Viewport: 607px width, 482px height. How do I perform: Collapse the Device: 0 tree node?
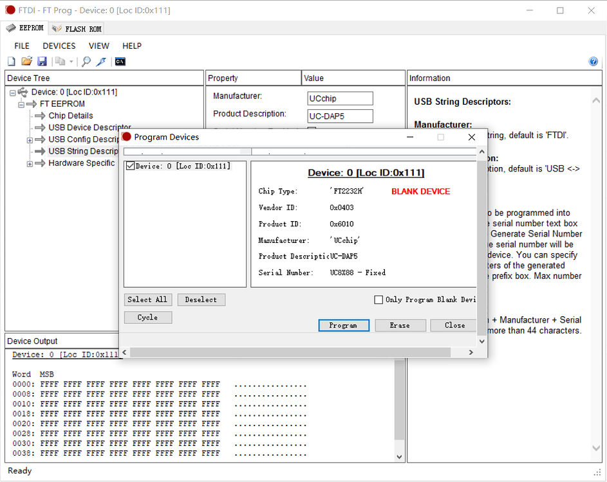tap(13, 93)
